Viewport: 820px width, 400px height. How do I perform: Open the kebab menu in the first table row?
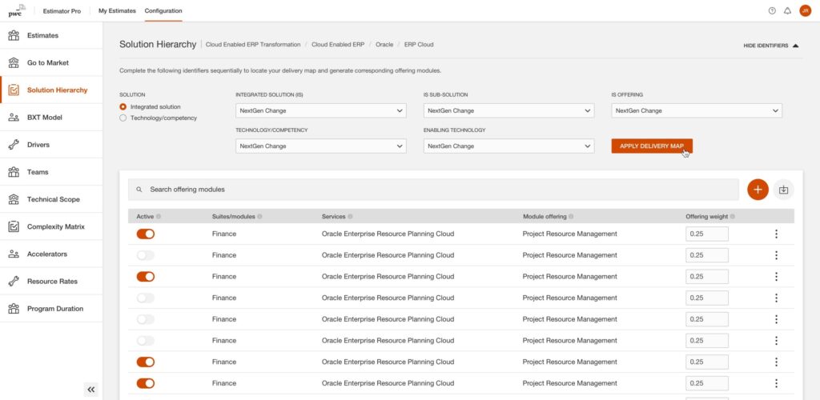[x=776, y=234]
